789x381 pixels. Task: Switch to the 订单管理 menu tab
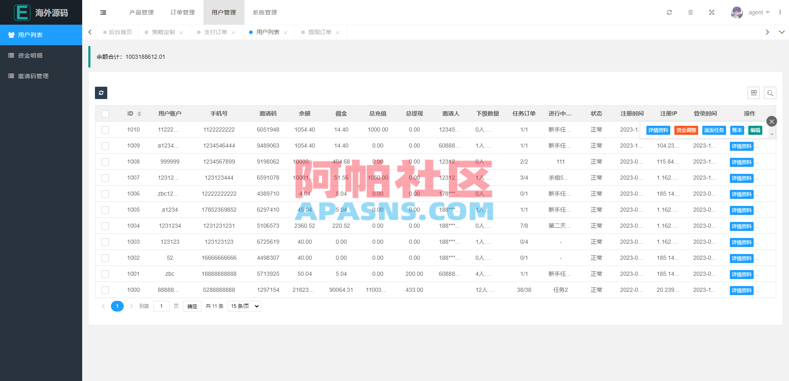click(182, 12)
